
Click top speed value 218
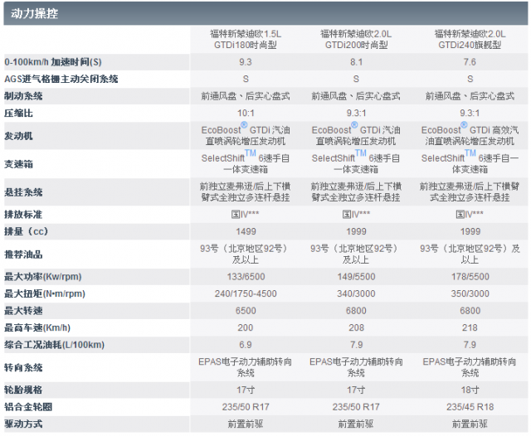(470, 327)
